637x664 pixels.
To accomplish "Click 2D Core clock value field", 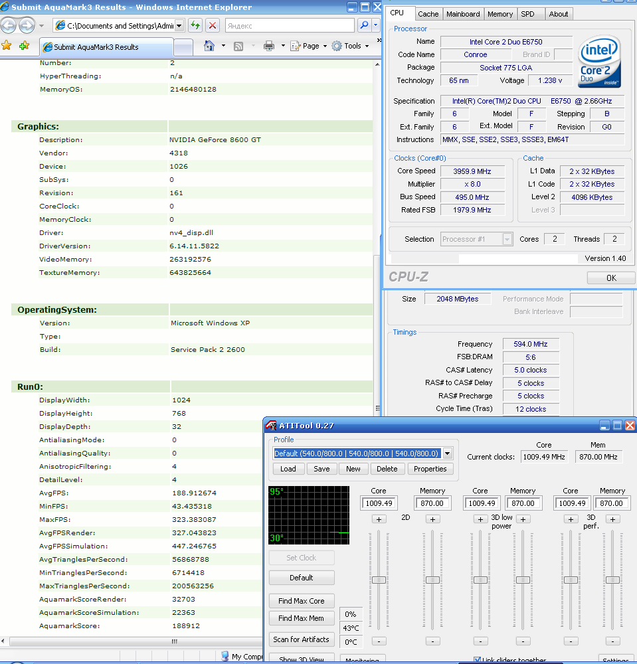I will 379,503.
